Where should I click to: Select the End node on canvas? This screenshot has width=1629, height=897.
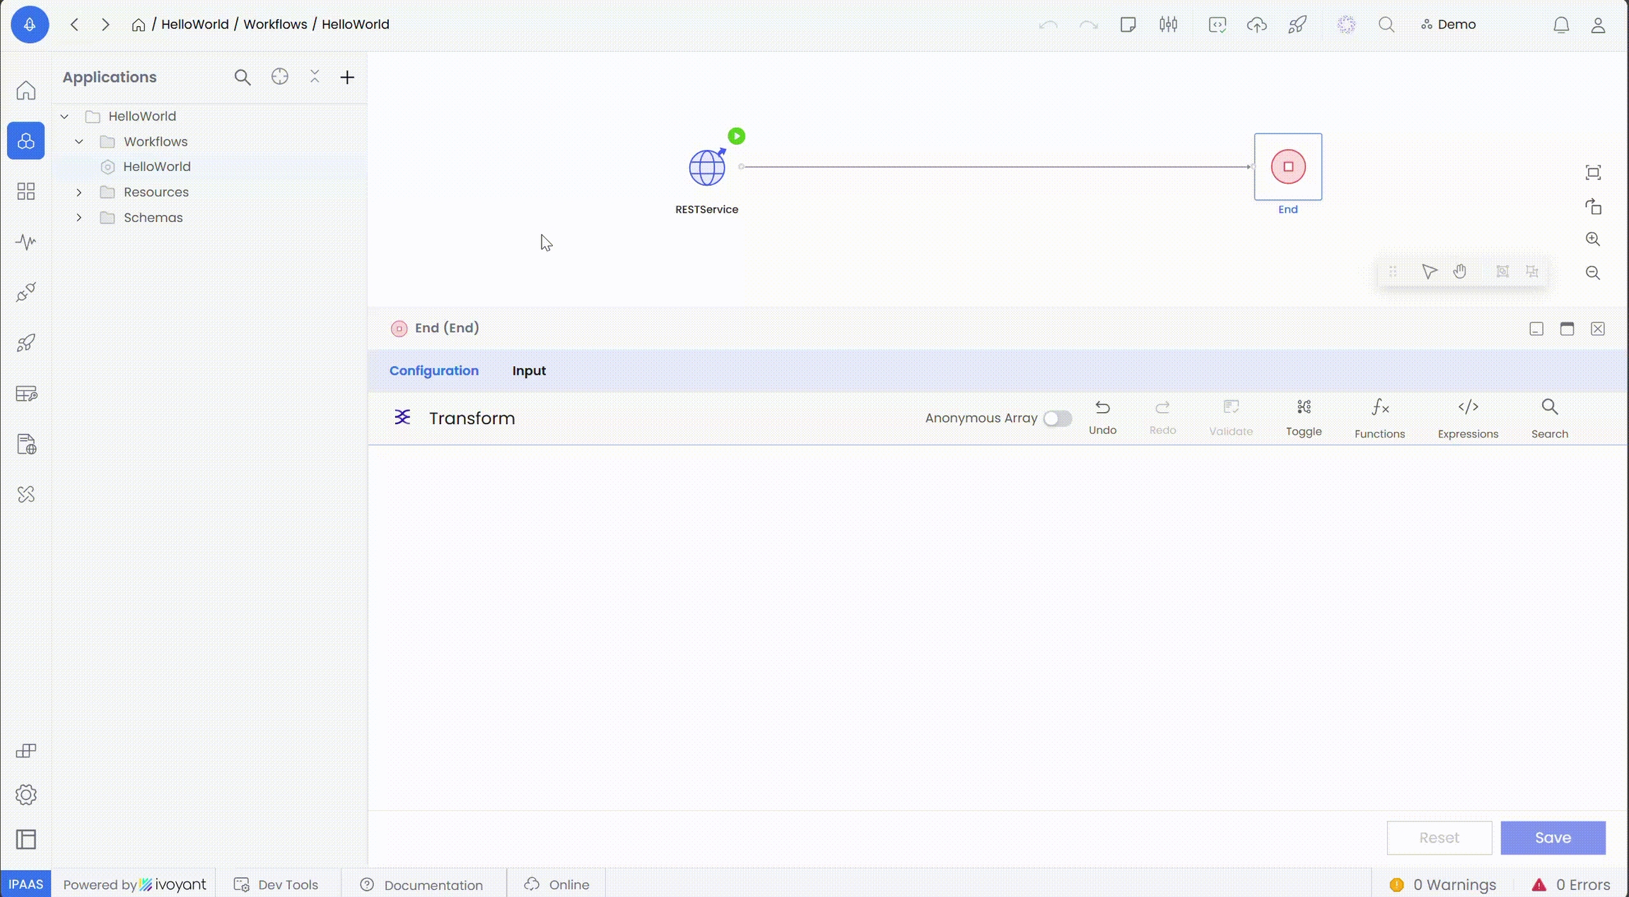(1288, 167)
